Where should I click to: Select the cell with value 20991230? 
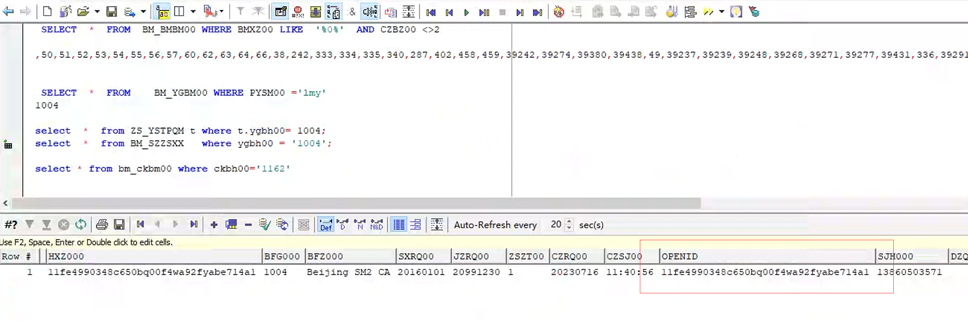tap(476, 272)
